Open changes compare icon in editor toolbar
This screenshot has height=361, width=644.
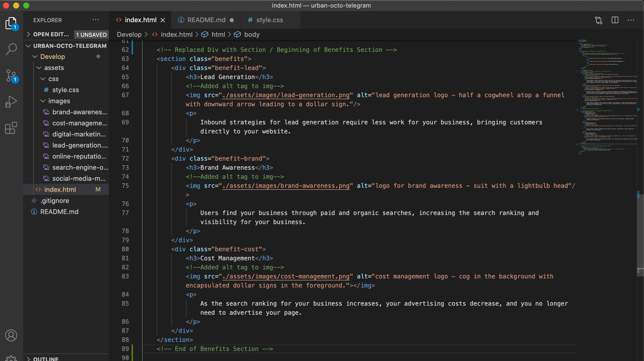(x=599, y=20)
